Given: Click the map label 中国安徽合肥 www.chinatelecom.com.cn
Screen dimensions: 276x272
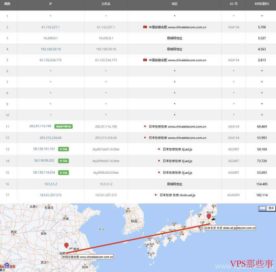Looking at the screenshot, I should tap(88, 257).
